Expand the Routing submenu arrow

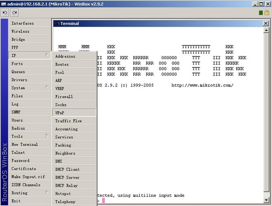pyautogui.click(x=47, y=193)
